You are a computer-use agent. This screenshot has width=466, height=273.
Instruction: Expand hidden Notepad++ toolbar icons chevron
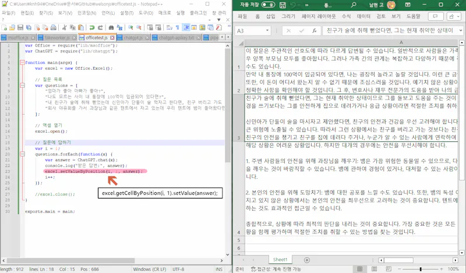tap(229, 26)
